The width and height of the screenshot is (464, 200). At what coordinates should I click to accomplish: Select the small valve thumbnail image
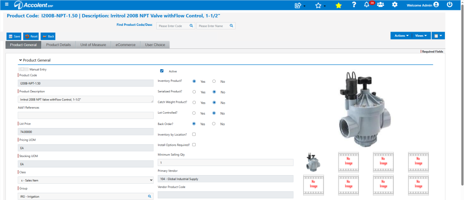(x=314, y=162)
